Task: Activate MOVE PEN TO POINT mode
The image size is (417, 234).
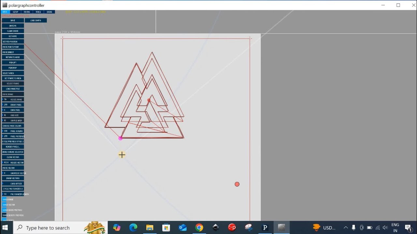Action: coord(13,47)
